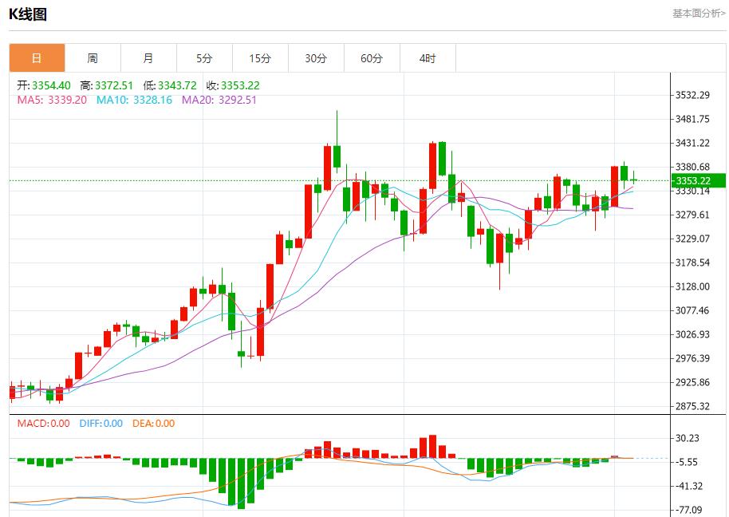This screenshot has width=729, height=517.
Task: Click the red MACD indicator label
Action: 43,424
